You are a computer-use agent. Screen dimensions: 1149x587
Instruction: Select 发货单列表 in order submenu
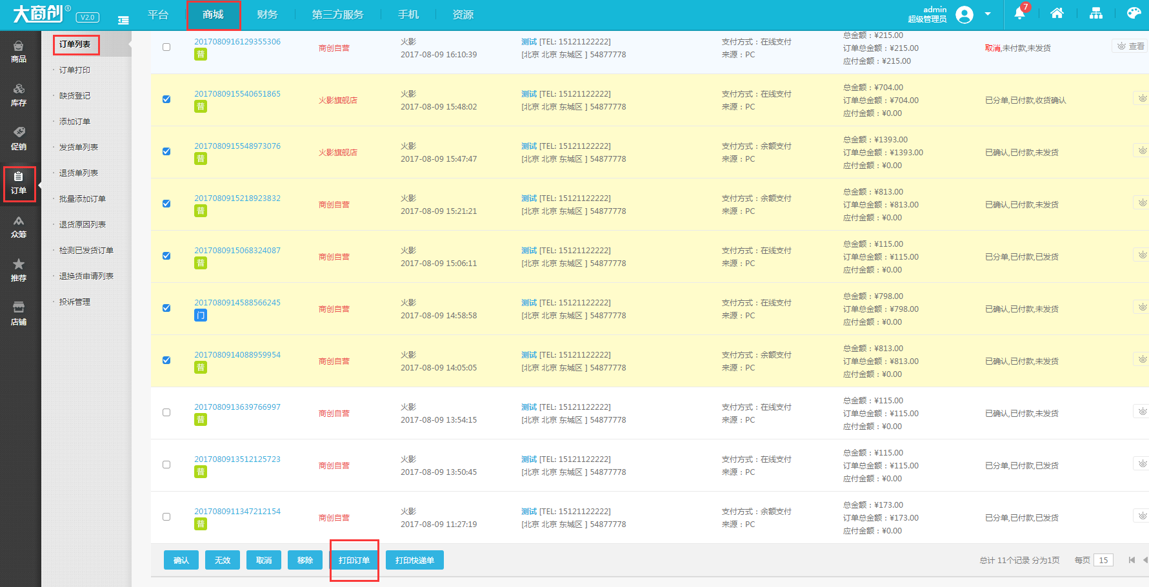click(x=79, y=147)
